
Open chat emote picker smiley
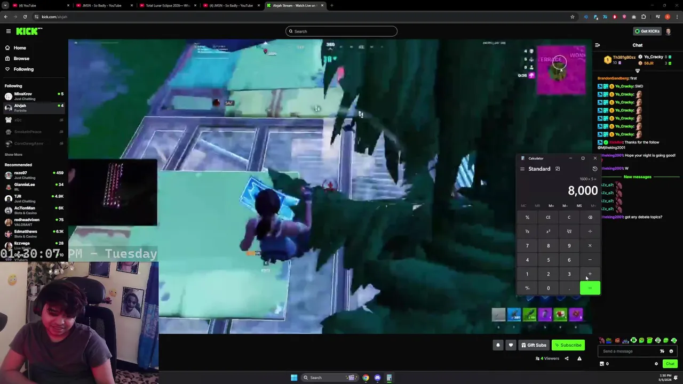coord(671,351)
